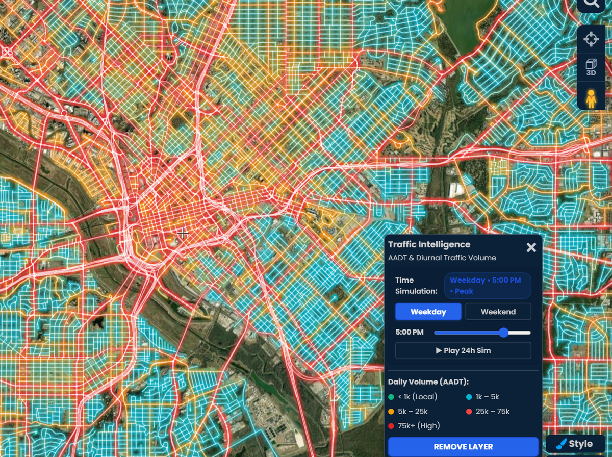
Task: Click the 'Traffic Intelligence' panel title
Action: tap(429, 245)
